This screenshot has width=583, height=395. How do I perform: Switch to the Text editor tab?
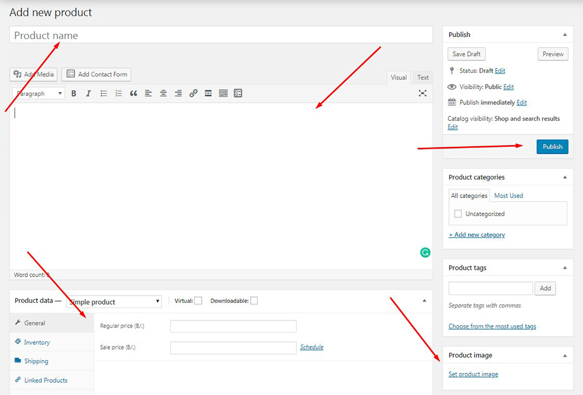(423, 77)
